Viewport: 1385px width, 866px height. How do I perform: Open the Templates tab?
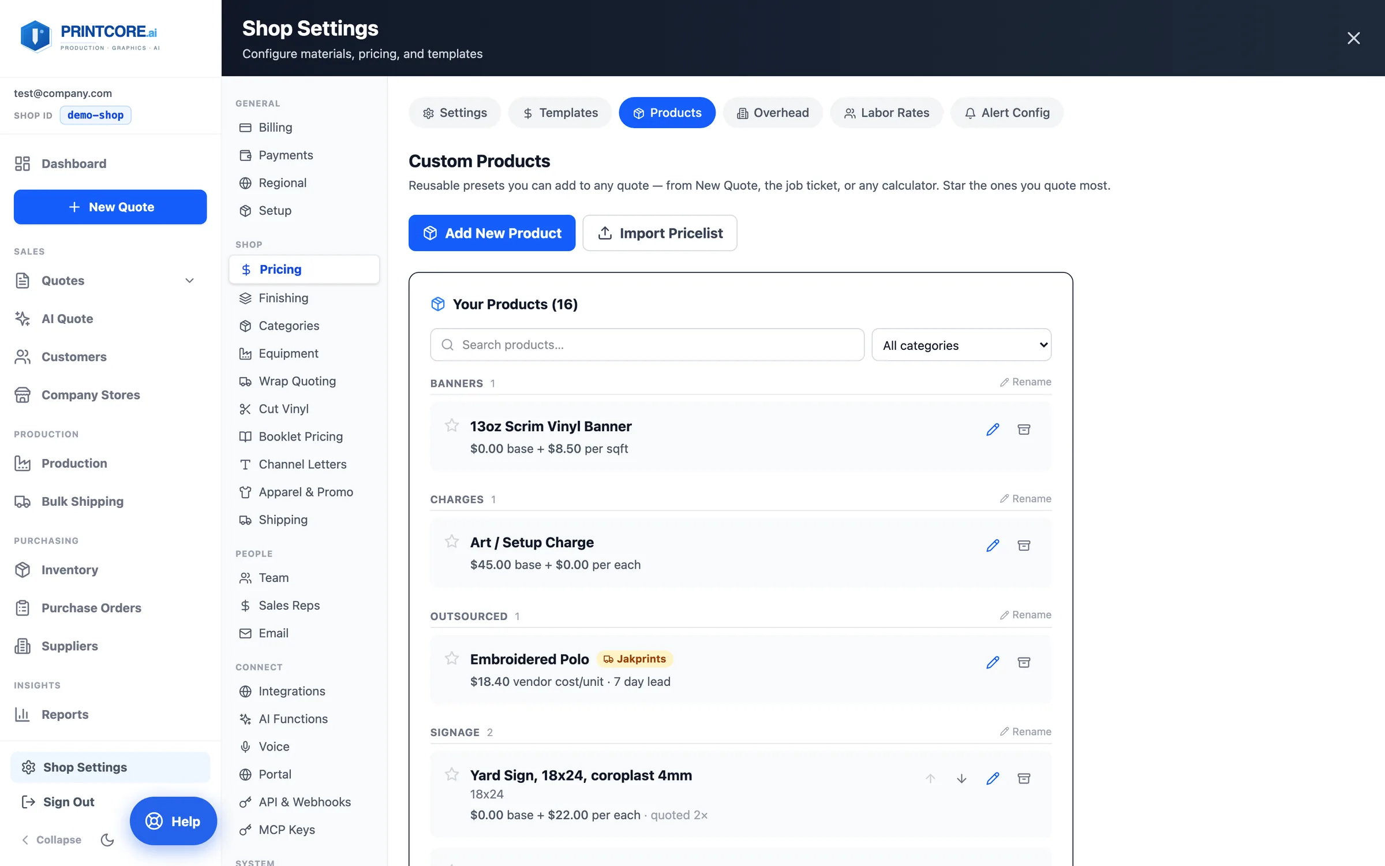click(560, 113)
